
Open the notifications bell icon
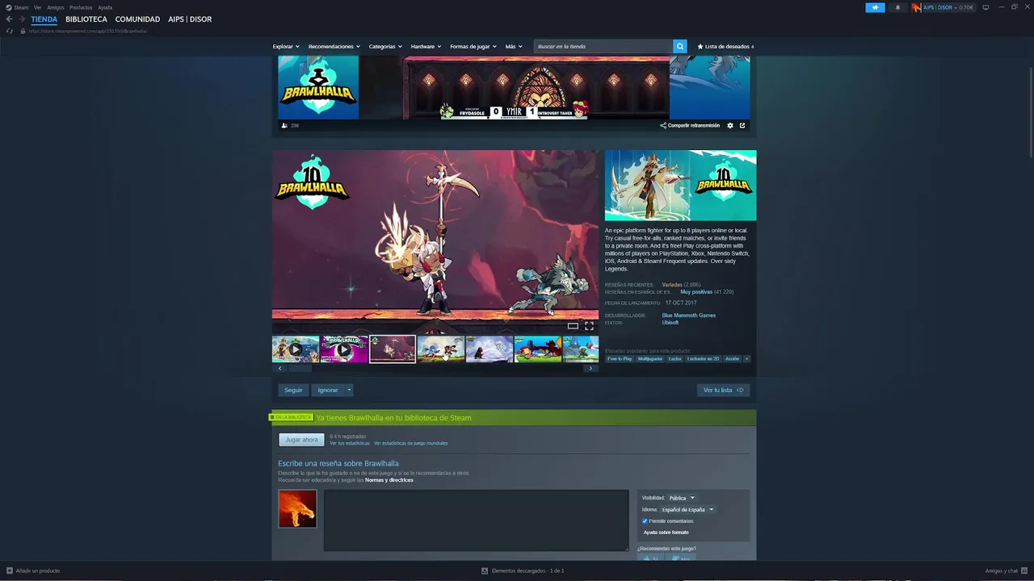tap(897, 7)
